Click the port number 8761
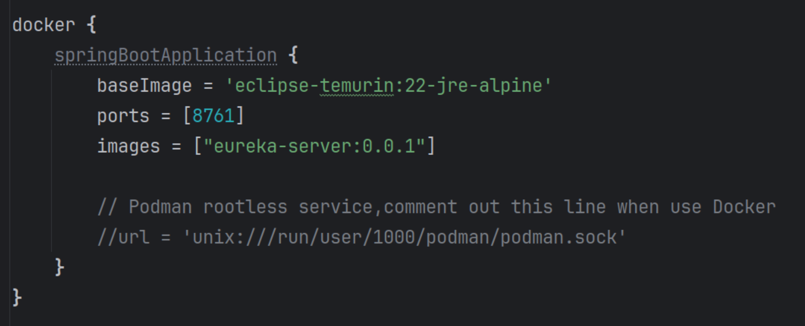Screen dimensions: 805x326 (x=213, y=116)
